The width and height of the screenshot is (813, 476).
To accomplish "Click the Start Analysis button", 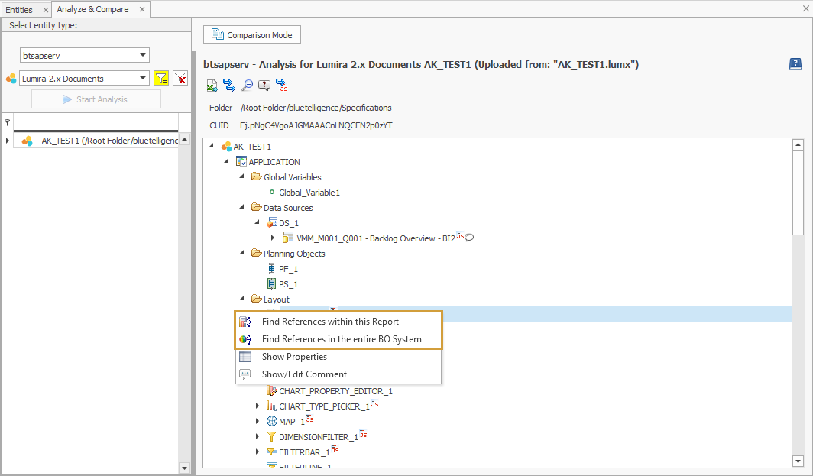I will tap(96, 99).
